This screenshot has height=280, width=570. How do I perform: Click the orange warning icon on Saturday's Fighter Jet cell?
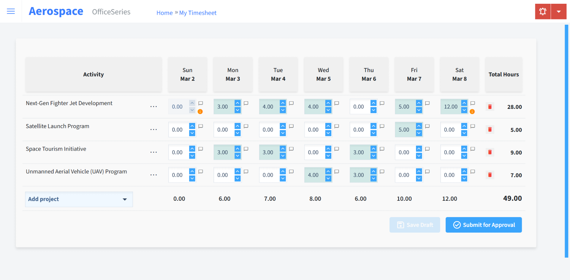[x=472, y=112]
